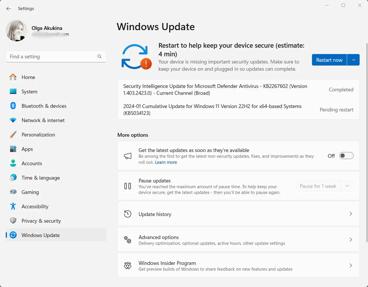Click the Bluetooth icon in sidebar
This screenshot has width=368, height=287.
(13, 106)
